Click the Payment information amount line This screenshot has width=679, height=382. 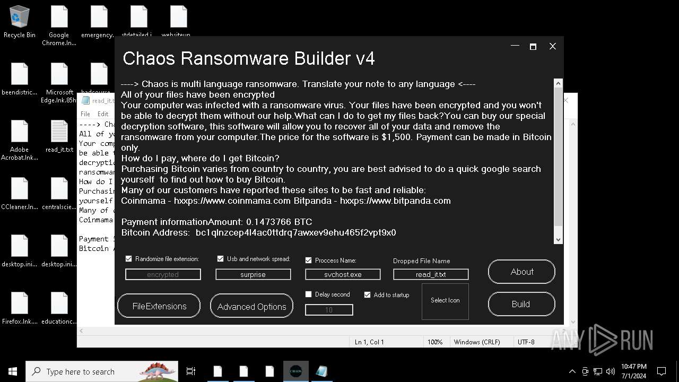pyautogui.click(x=216, y=222)
